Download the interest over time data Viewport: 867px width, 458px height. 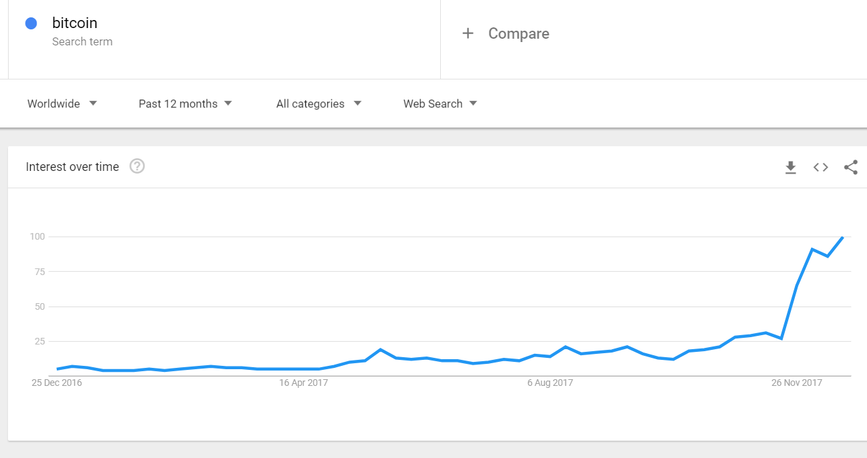coord(791,168)
